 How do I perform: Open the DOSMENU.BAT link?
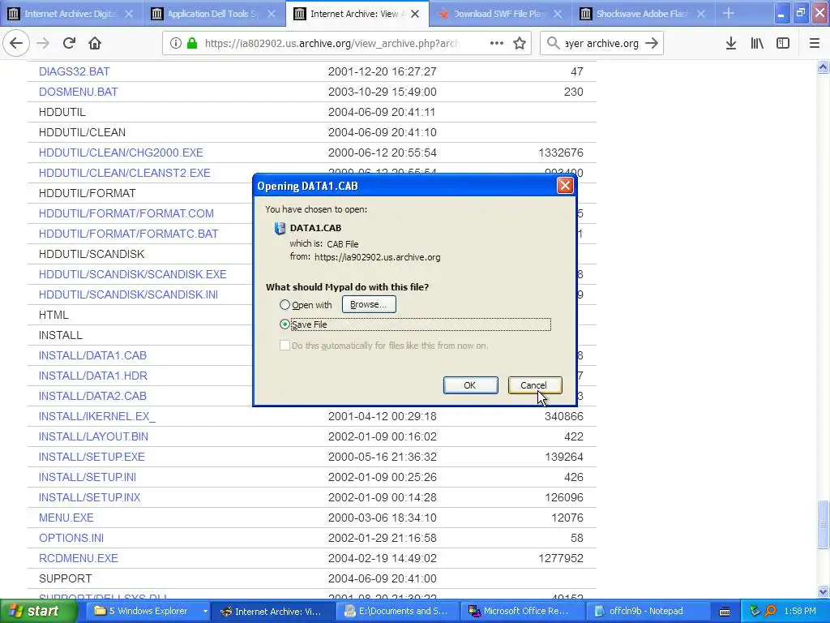78,92
